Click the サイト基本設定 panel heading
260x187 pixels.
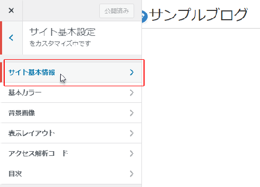click(62, 32)
